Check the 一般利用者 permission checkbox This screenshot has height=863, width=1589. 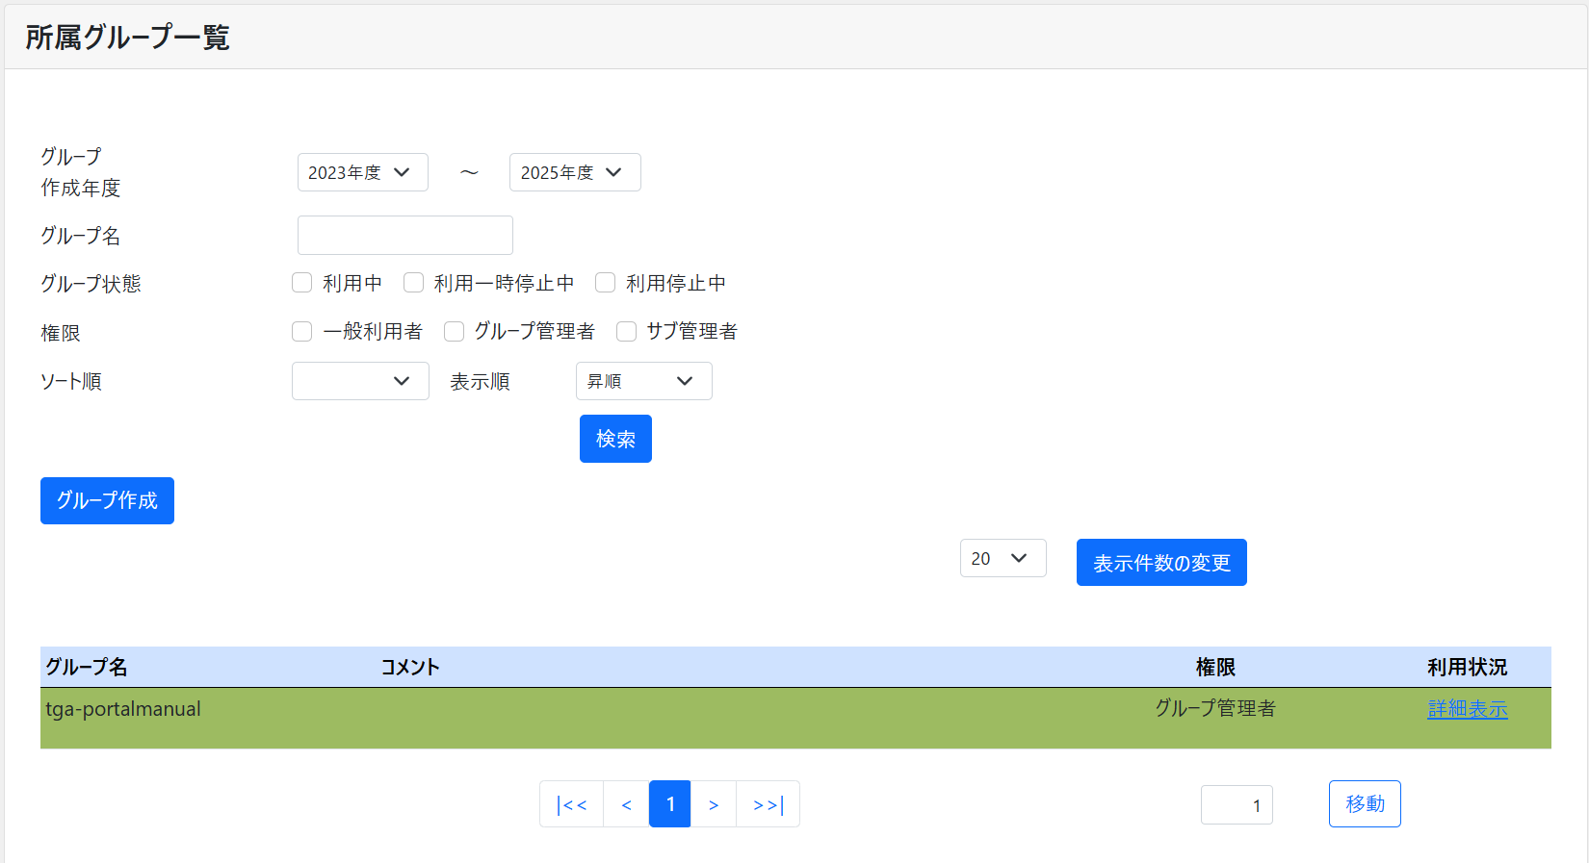point(302,332)
